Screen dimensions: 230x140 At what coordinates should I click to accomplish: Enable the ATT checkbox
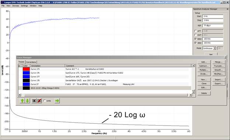pos(195,31)
